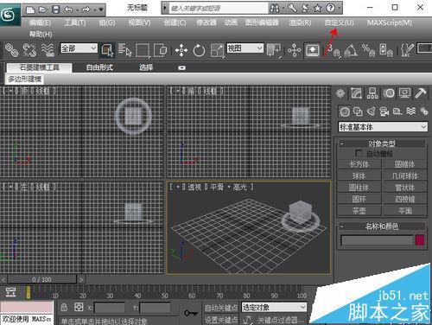This screenshot has width=432, height=325.
Task: Open the 自定义(U) menu
Action: click(x=339, y=22)
